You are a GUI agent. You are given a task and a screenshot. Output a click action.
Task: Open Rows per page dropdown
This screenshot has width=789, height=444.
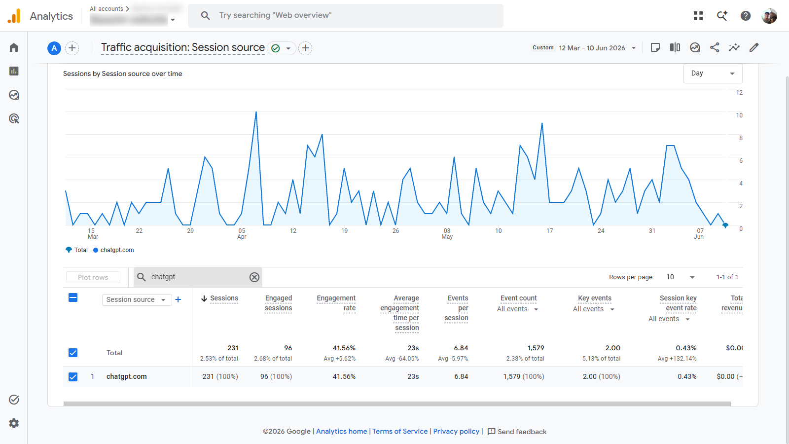point(681,277)
